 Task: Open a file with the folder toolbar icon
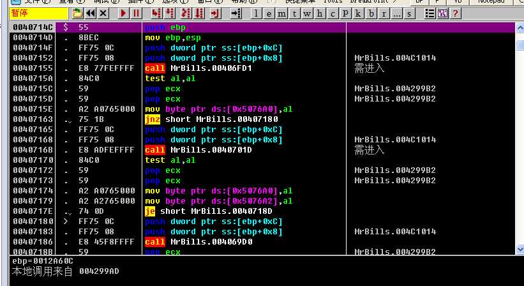pyautogui.click(x=77, y=13)
